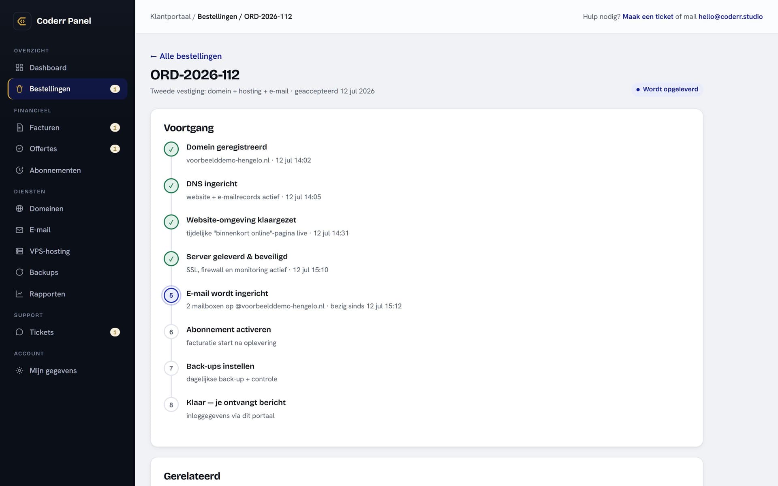778x486 pixels.
Task: Click the Gerelateerd section heading
Action: tap(192, 476)
